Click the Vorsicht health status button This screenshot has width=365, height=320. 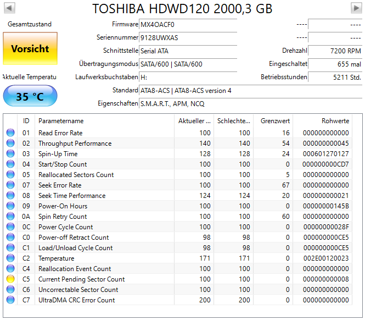[30, 48]
